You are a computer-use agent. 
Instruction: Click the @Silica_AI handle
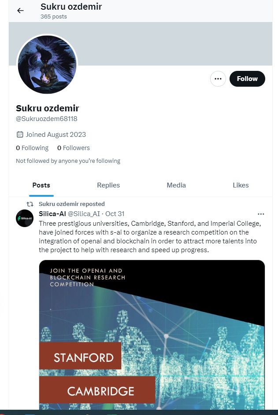[84, 214]
